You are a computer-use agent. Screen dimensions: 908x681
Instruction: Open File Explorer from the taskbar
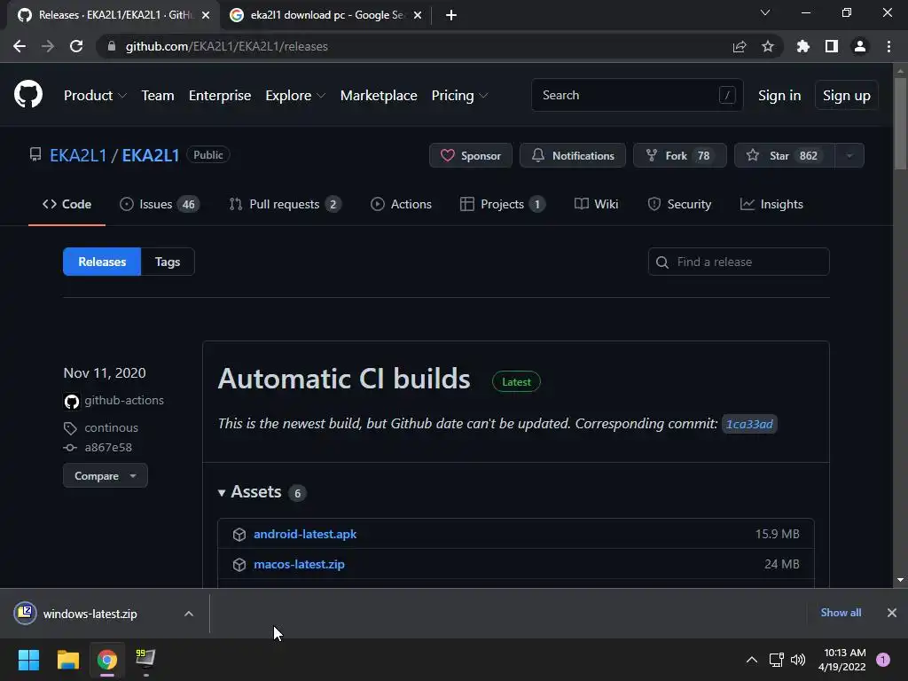[x=67, y=660]
